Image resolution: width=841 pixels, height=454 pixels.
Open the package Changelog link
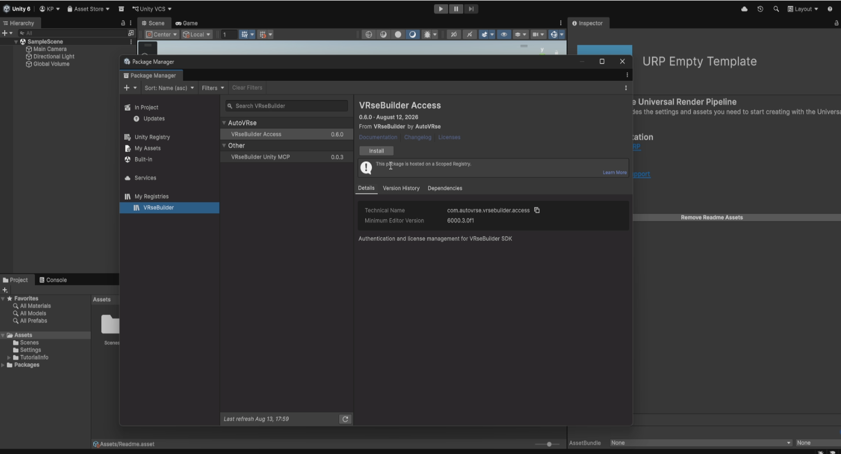click(x=417, y=138)
